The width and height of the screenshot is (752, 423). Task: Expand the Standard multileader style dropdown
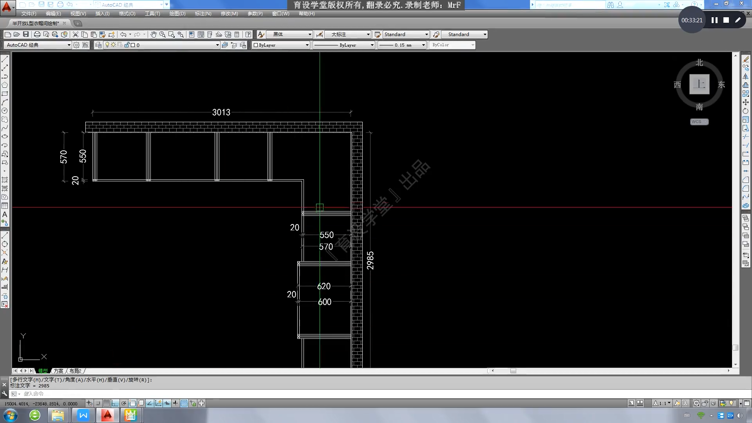tap(485, 34)
